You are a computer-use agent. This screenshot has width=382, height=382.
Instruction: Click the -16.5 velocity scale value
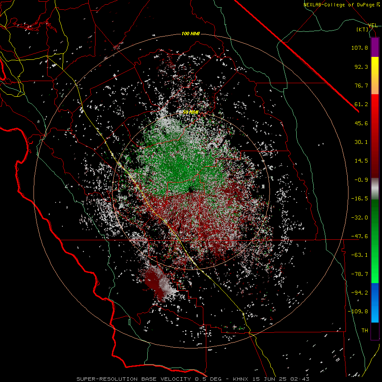pos(360,199)
